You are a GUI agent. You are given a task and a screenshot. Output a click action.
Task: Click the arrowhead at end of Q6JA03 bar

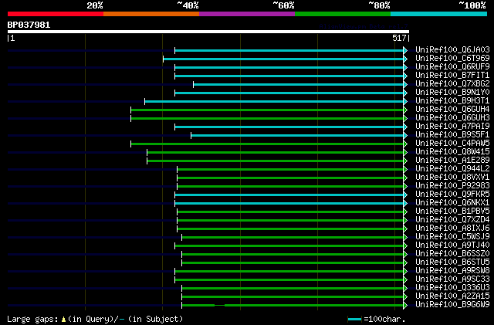[x=405, y=50]
